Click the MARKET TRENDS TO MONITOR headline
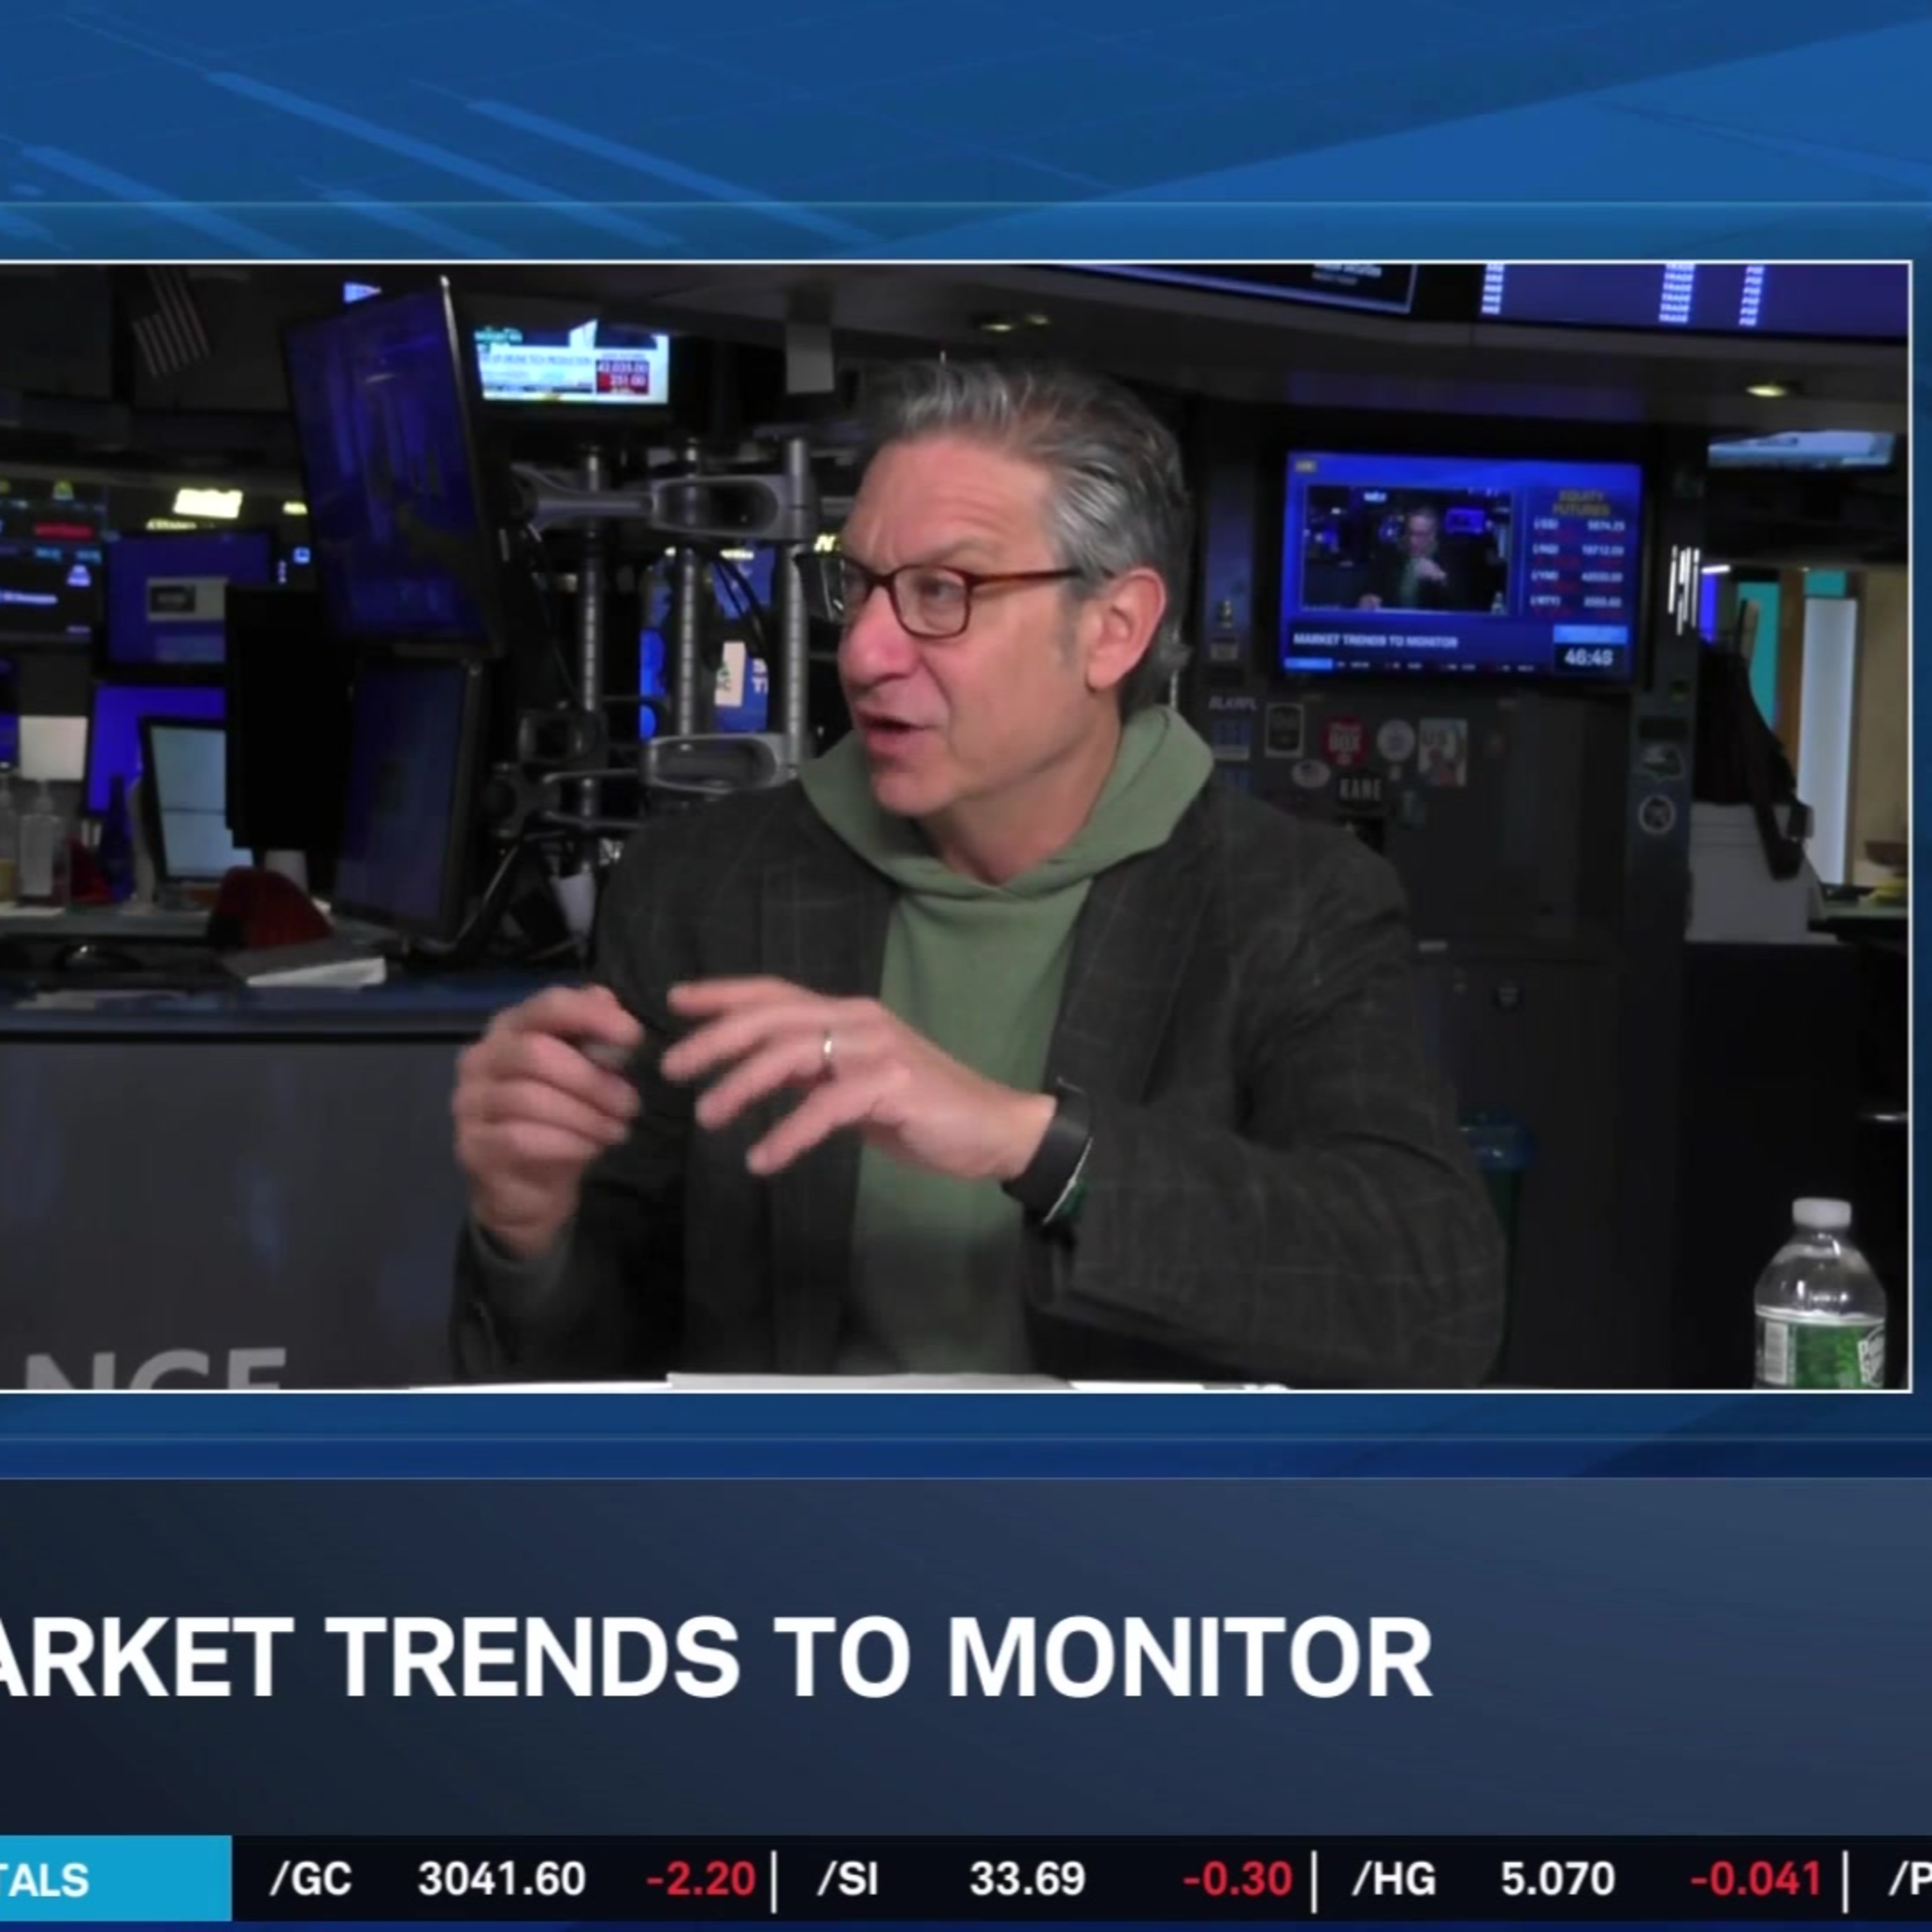This screenshot has height=1932, width=1932. click(x=716, y=1657)
